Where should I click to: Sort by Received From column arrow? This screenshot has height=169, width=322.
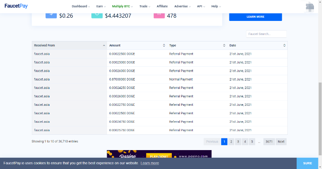(x=104, y=45)
